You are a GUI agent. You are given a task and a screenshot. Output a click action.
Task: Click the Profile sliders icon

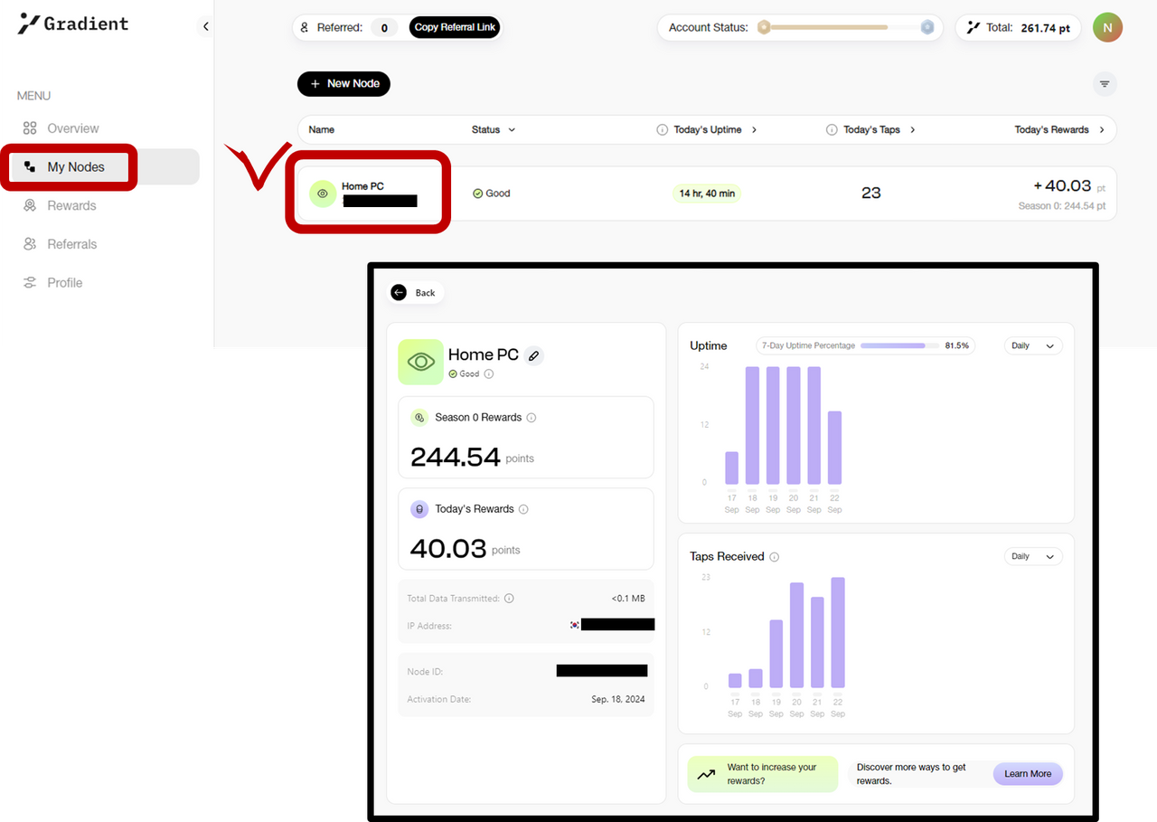coord(30,283)
